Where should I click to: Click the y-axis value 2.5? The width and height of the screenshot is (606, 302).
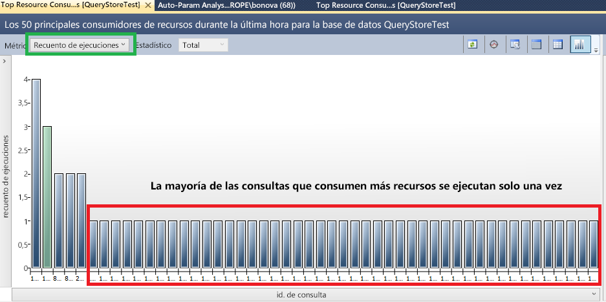(23, 150)
